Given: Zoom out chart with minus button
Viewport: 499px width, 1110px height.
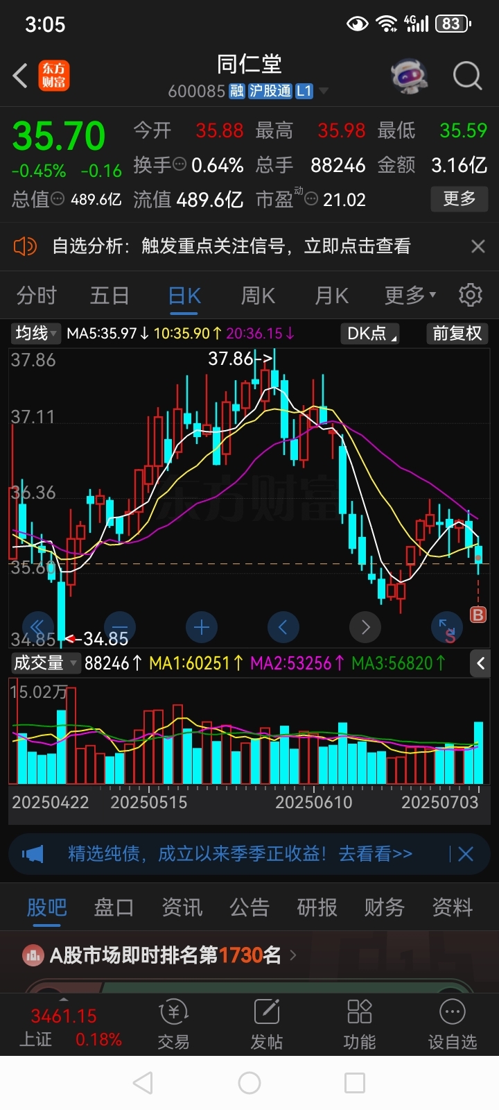Looking at the screenshot, I should 120,628.
